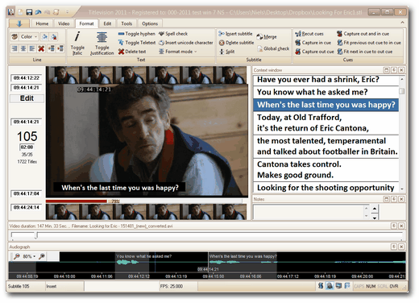419x303 pixels.
Task: Zoom in the audiograph with right magnifier
Action: pos(42,256)
